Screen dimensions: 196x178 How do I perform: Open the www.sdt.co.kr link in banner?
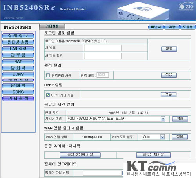click(x=13, y=18)
